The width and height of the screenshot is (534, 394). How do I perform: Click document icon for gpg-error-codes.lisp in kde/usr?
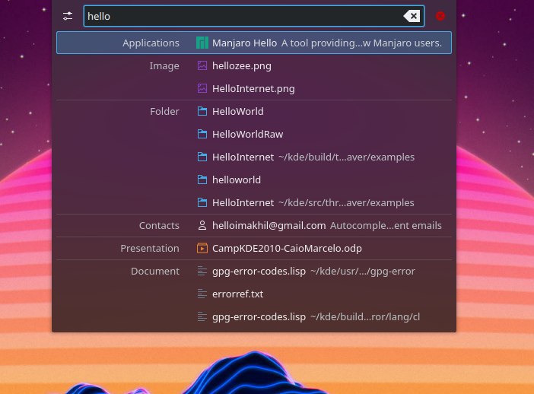(202, 271)
